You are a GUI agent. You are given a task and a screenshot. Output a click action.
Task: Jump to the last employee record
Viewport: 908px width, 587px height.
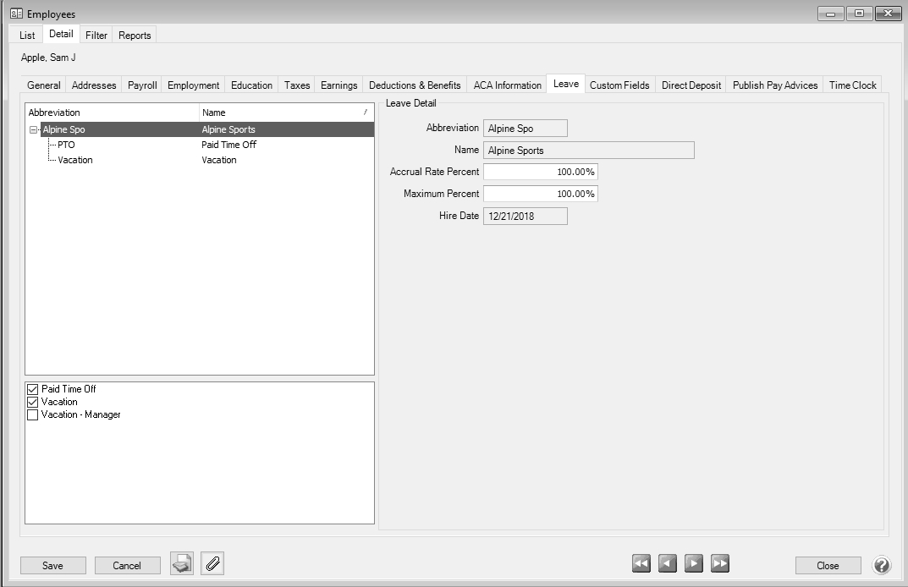coord(720,564)
